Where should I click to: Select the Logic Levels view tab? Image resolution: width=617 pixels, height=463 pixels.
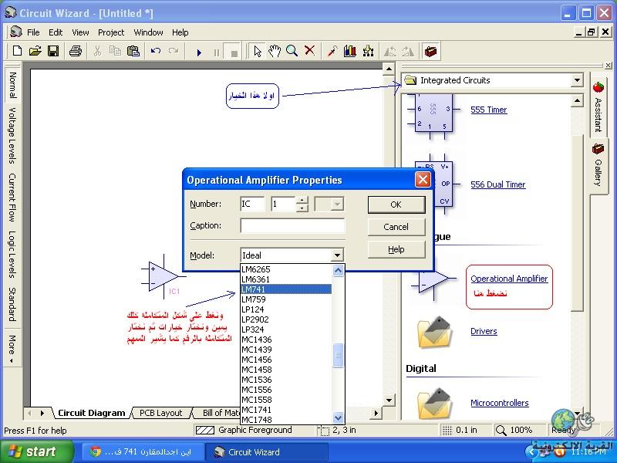coord(12,255)
